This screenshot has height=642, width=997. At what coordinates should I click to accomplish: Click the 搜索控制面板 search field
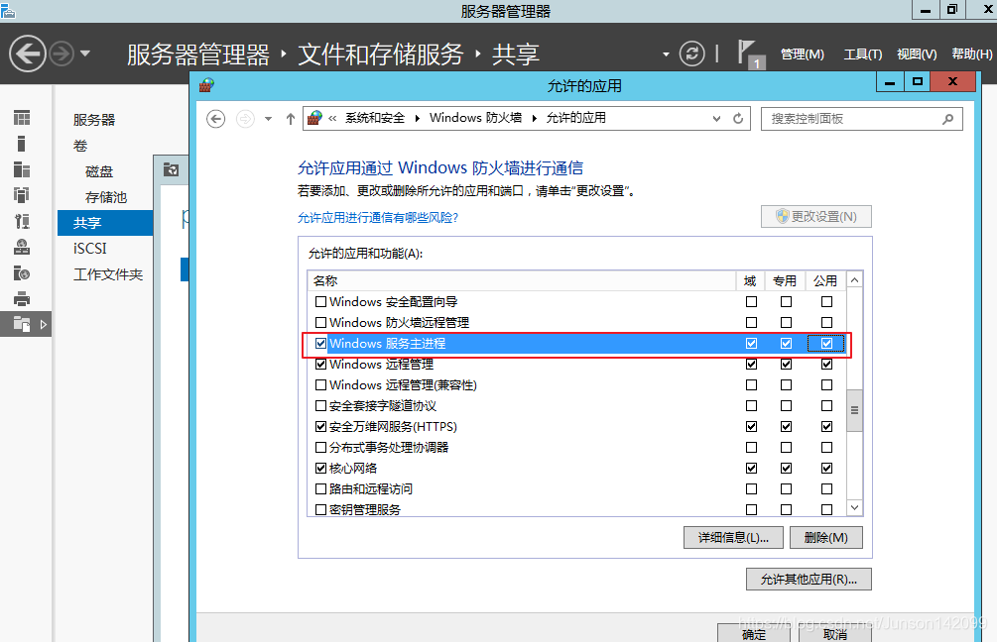(x=861, y=119)
